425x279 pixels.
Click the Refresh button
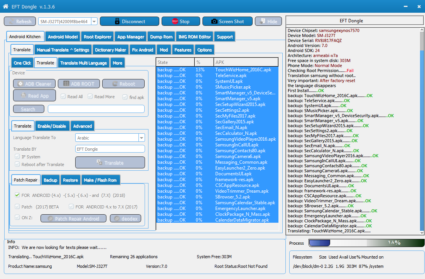point(20,22)
